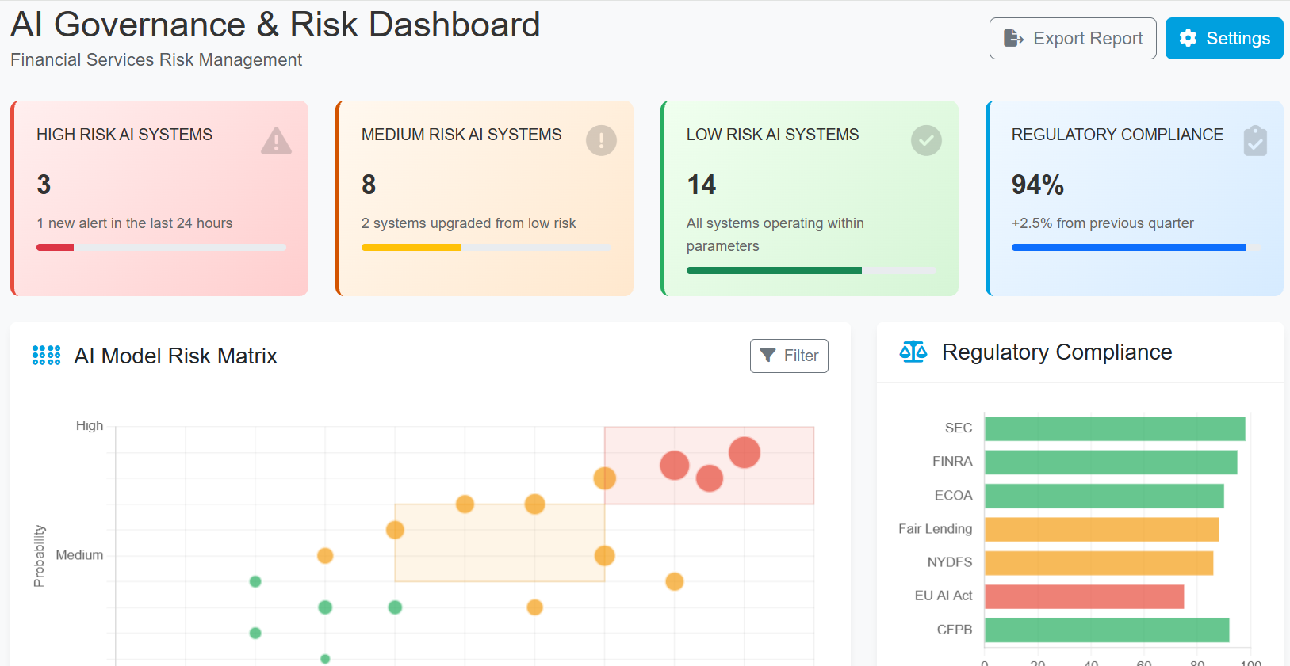Image resolution: width=1290 pixels, height=666 pixels.
Task: Click the SEC compliance bar
Action: (x=1115, y=428)
